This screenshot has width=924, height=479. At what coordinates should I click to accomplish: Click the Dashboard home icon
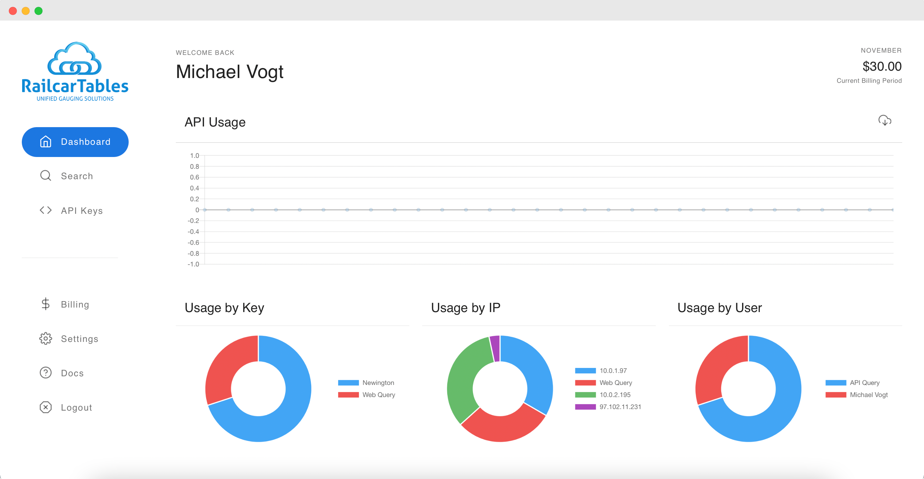coord(46,142)
